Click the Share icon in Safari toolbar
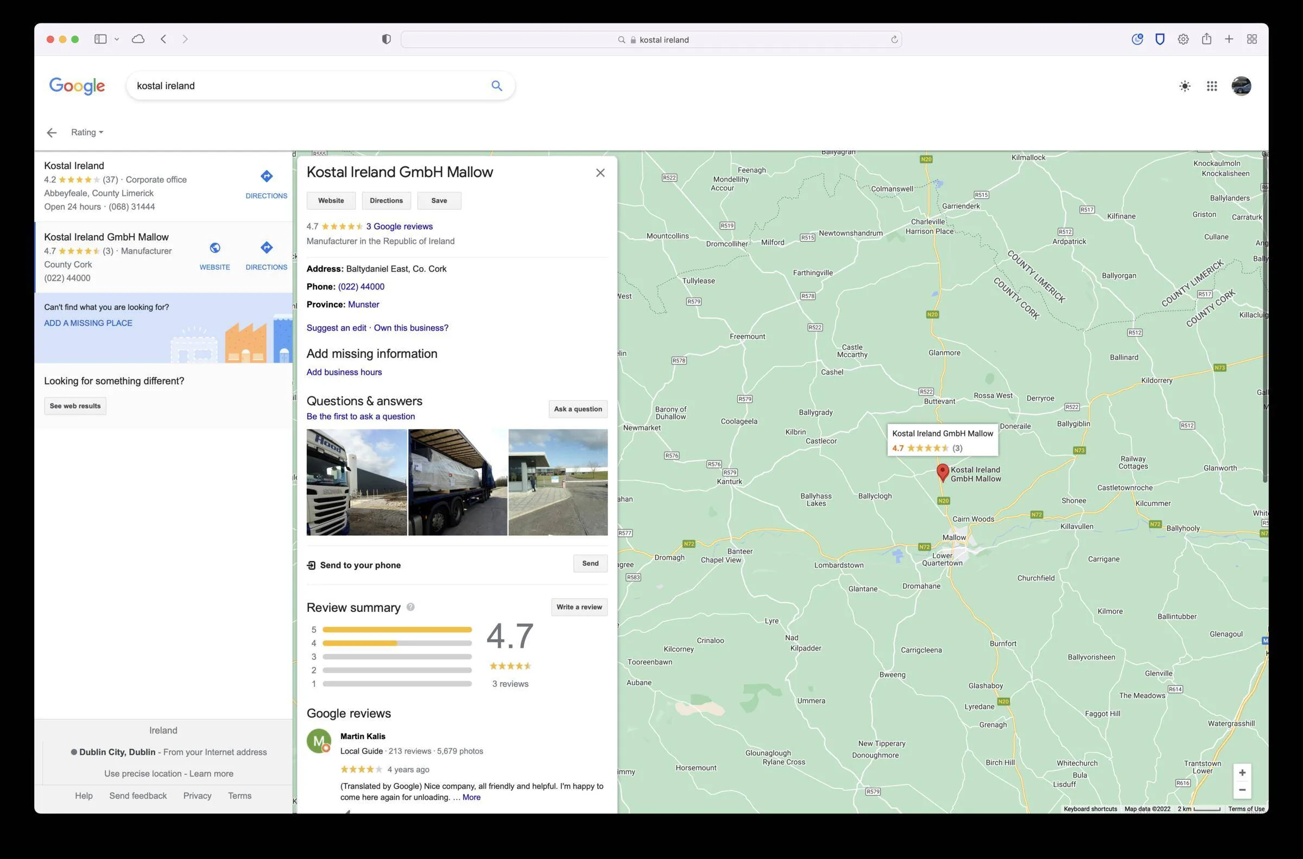The image size is (1303, 859). coord(1206,39)
